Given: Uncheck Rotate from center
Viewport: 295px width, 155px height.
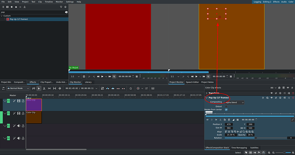Looking at the screenshot, I should coord(226,110).
